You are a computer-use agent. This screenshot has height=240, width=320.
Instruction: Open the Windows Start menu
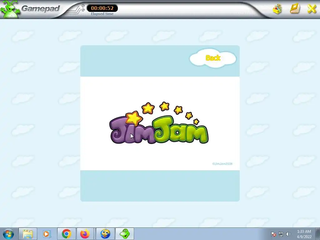point(8,234)
